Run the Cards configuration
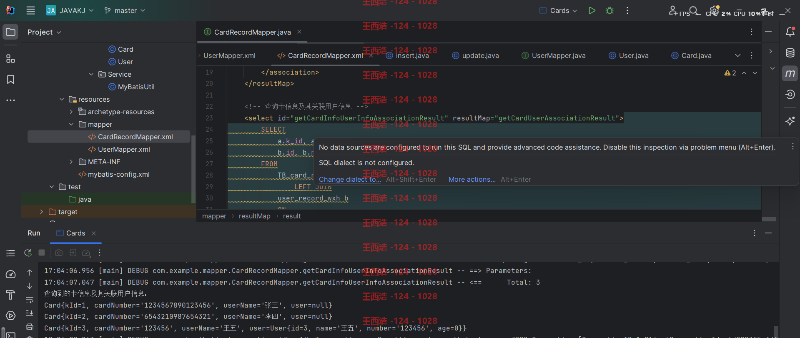800x338 pixels. 592,10
